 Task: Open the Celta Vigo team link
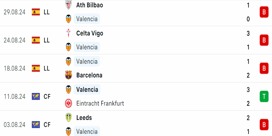pyautogui.click(x=90, y=33)
